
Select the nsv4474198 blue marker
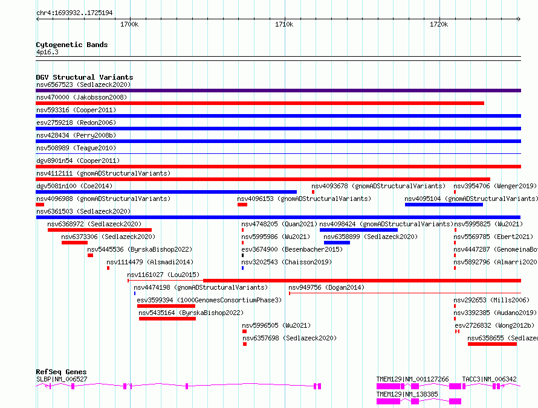(x=134, y=293)
